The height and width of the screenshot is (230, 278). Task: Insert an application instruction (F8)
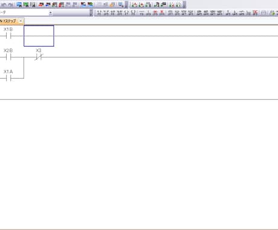pos(133,13)
